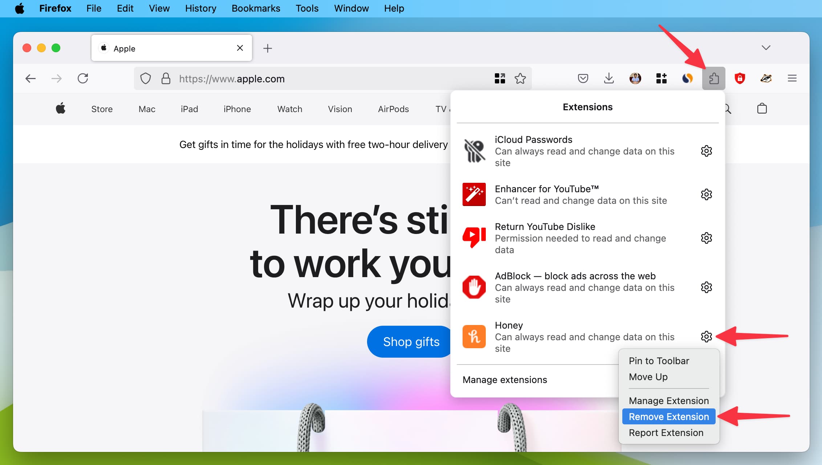Open the Downloads arrow icon
822x465 pixels.
coord(609,78)
